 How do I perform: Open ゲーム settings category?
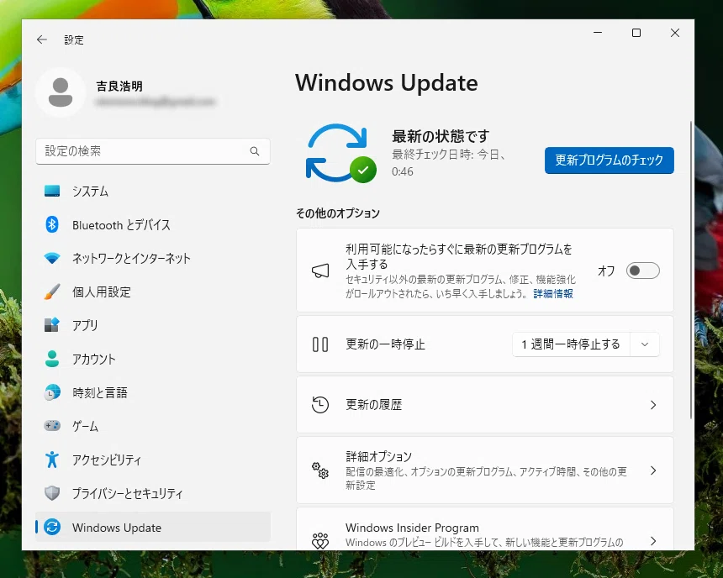click(x=153, y=425)
